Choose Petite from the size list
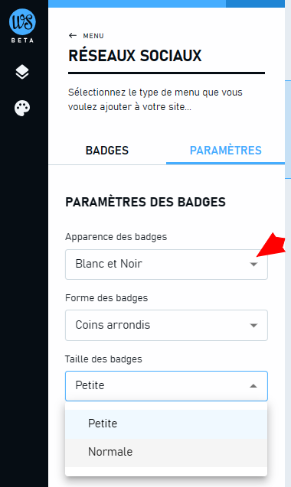Image resolution: width=291 pixels, height=487 pixels. 166,424
